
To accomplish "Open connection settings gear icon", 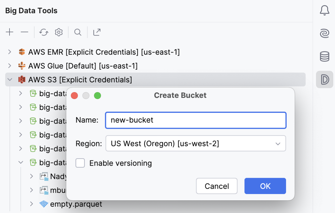I will (x=59, y=32).
